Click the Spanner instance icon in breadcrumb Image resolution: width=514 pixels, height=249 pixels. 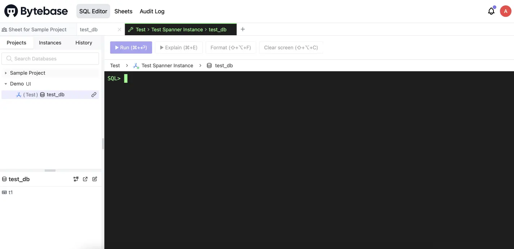[x=136, y=65]
